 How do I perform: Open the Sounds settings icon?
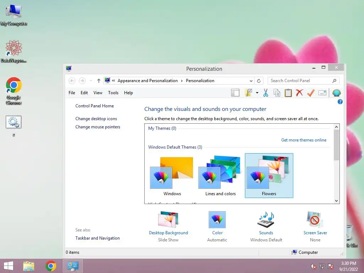266,220
